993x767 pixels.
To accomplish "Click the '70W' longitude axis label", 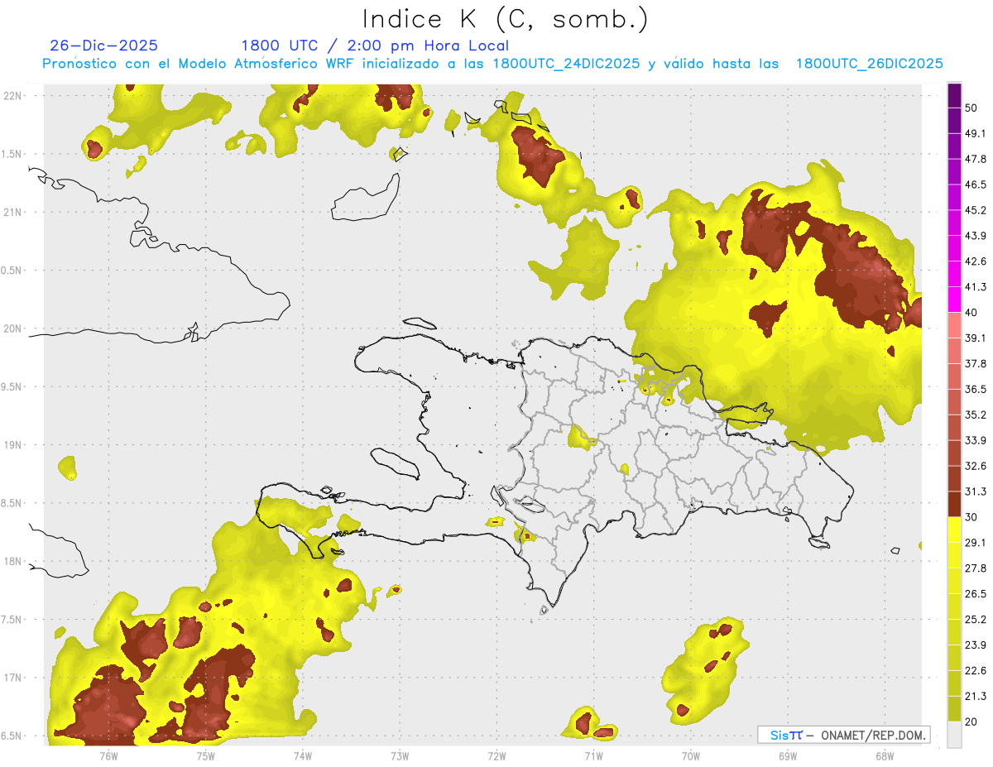I will [690, 755].
